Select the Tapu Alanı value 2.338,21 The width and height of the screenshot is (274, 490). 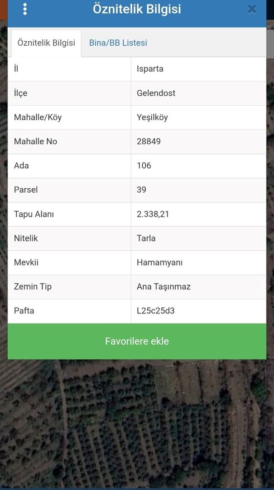153,214
